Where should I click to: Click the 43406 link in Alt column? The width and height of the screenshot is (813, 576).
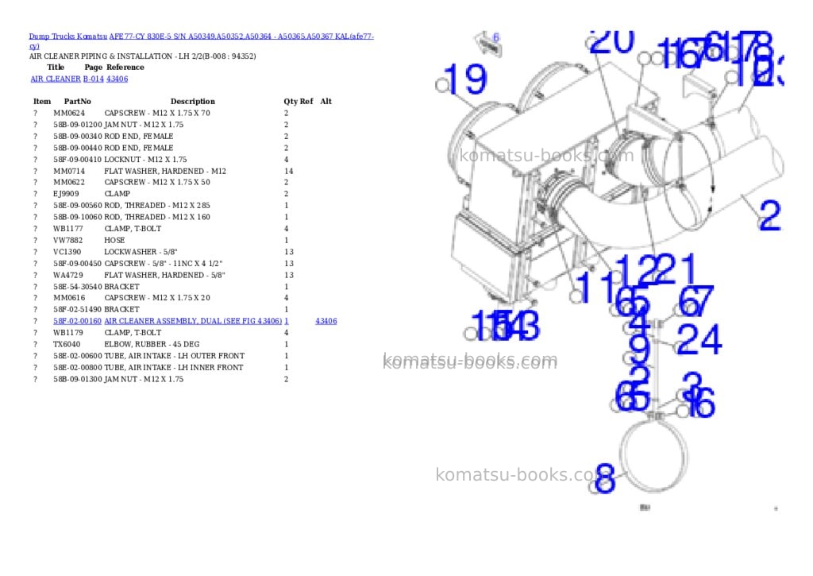coord(326,321)
